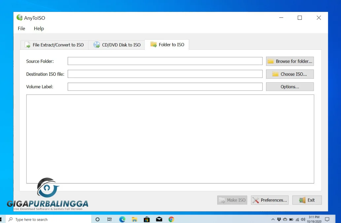Minimize the AnyToISO window
The height and width of the screenshot is (223, 341).
281,18
